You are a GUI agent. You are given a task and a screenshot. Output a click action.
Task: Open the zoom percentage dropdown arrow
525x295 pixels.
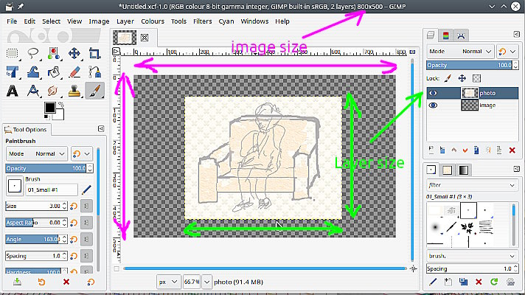tap(207, 282)
